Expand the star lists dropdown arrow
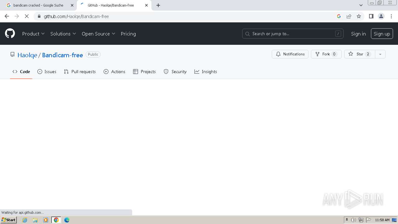The width and height of the screenshot is (398, 224). pos(380,54)
